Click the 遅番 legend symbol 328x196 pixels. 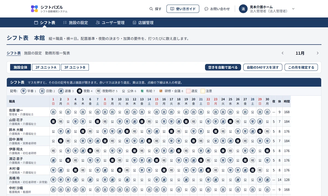(x=61, y=91)
